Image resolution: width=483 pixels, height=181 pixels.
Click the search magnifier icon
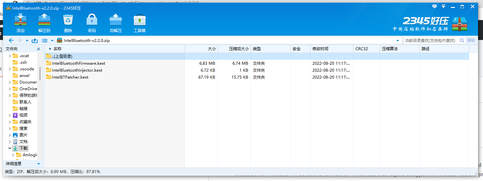[x=462, y=41]
